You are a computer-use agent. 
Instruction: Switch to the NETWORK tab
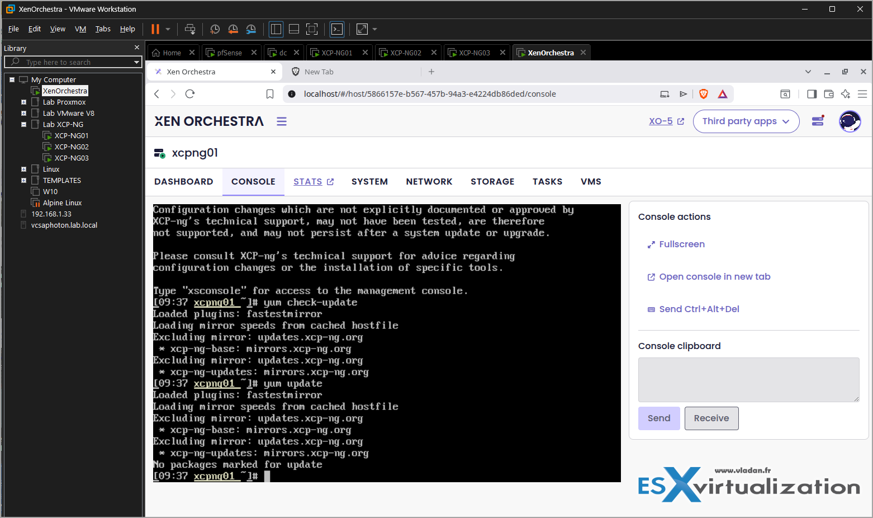pyautogui.click(x=429, y=182)
